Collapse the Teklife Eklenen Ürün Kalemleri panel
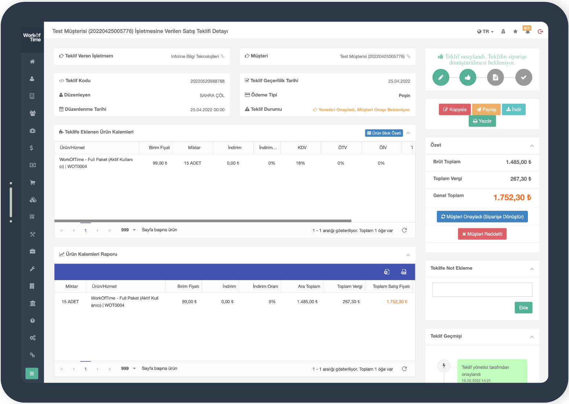Viewport: 569px width, 404px height. pos(408,133)
